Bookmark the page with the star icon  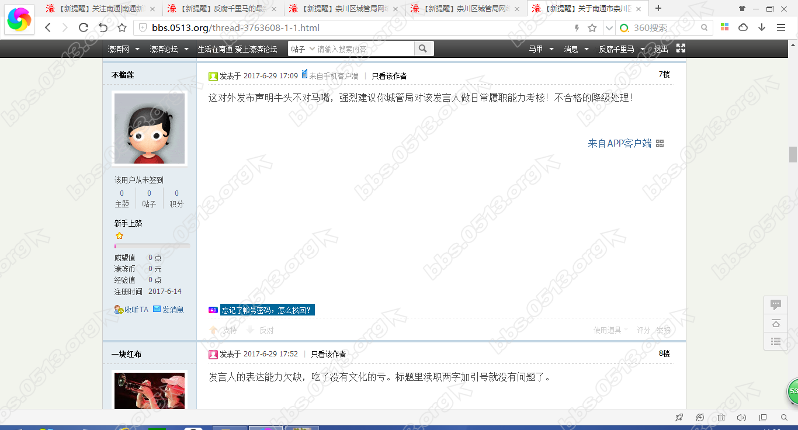coord(122,27)
